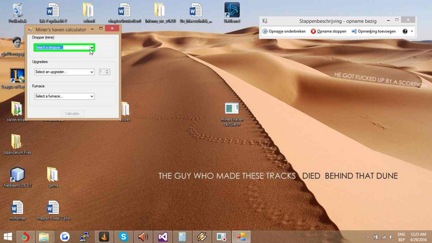
Task: Open the 'Select a furnace...' dropdown
Action: point(65,96)
